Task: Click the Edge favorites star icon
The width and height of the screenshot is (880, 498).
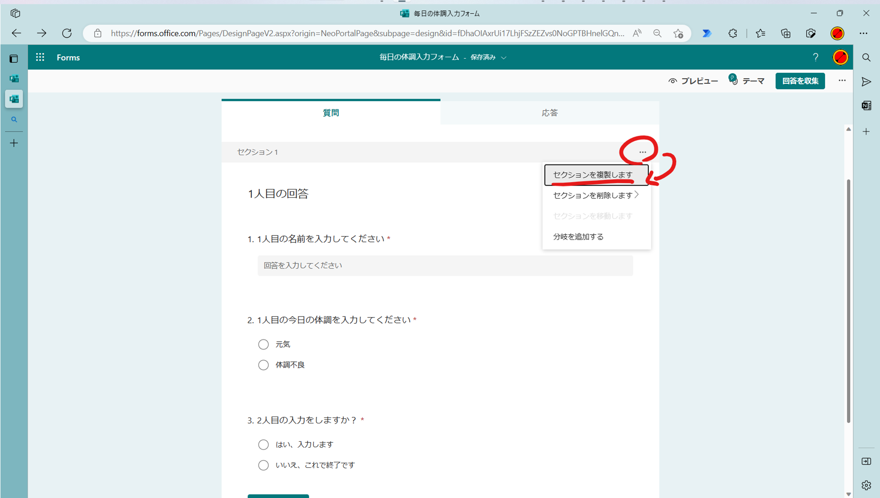Action: 760,33
